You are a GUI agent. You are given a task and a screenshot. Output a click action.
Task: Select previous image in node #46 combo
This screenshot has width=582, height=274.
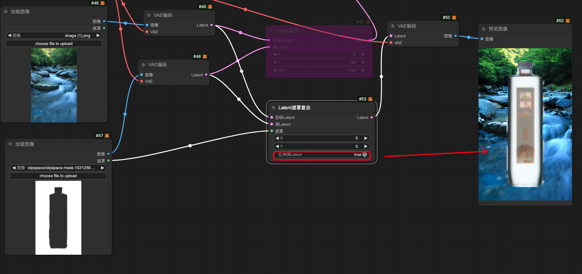click(x=9, y=35)
